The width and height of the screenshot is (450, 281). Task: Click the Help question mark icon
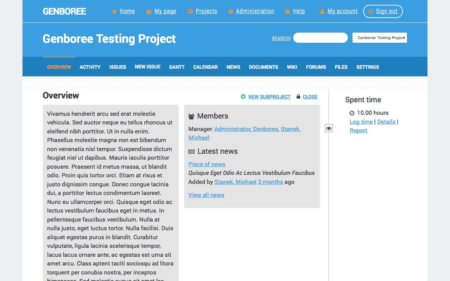pos(288,12)
